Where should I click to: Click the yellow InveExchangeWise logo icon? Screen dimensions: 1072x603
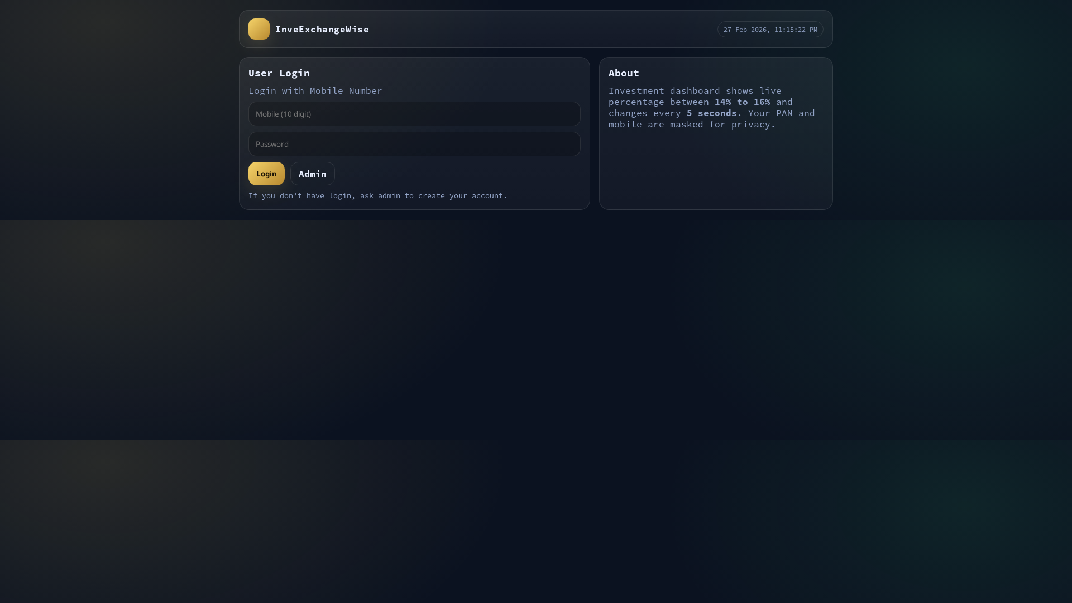click(259, 29)
